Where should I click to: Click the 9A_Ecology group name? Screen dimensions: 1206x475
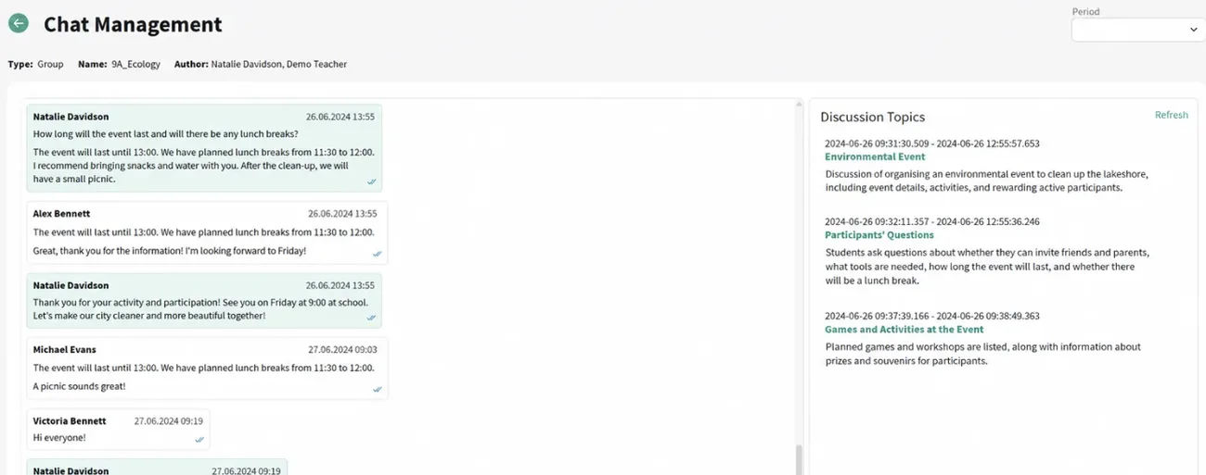(x=135, y=65)
